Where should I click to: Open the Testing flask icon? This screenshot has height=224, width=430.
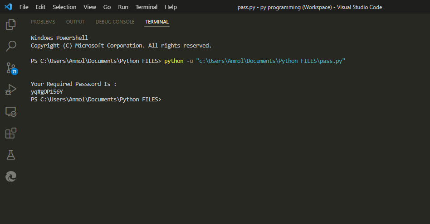point(10,155)
